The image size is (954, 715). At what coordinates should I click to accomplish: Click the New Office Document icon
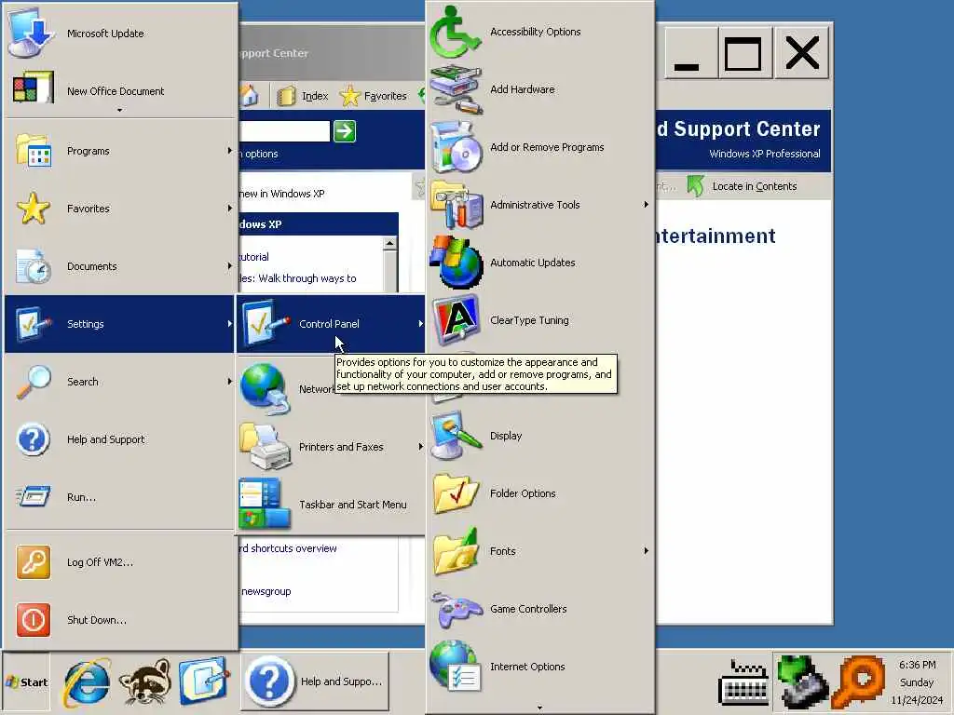click(x=34, y=88)
